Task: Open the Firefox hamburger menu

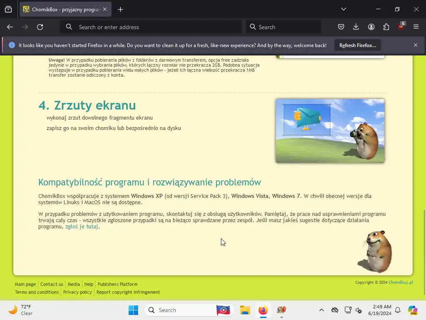Action: click(x=416, y=27)
